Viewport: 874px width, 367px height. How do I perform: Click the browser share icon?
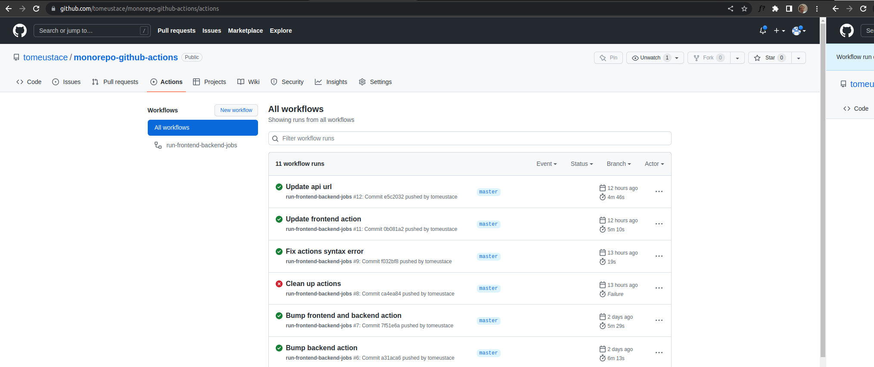coord(731,9)
